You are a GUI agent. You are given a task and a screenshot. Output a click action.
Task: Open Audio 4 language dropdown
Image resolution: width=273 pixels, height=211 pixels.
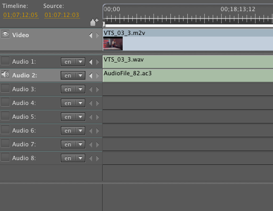(73, 103)
